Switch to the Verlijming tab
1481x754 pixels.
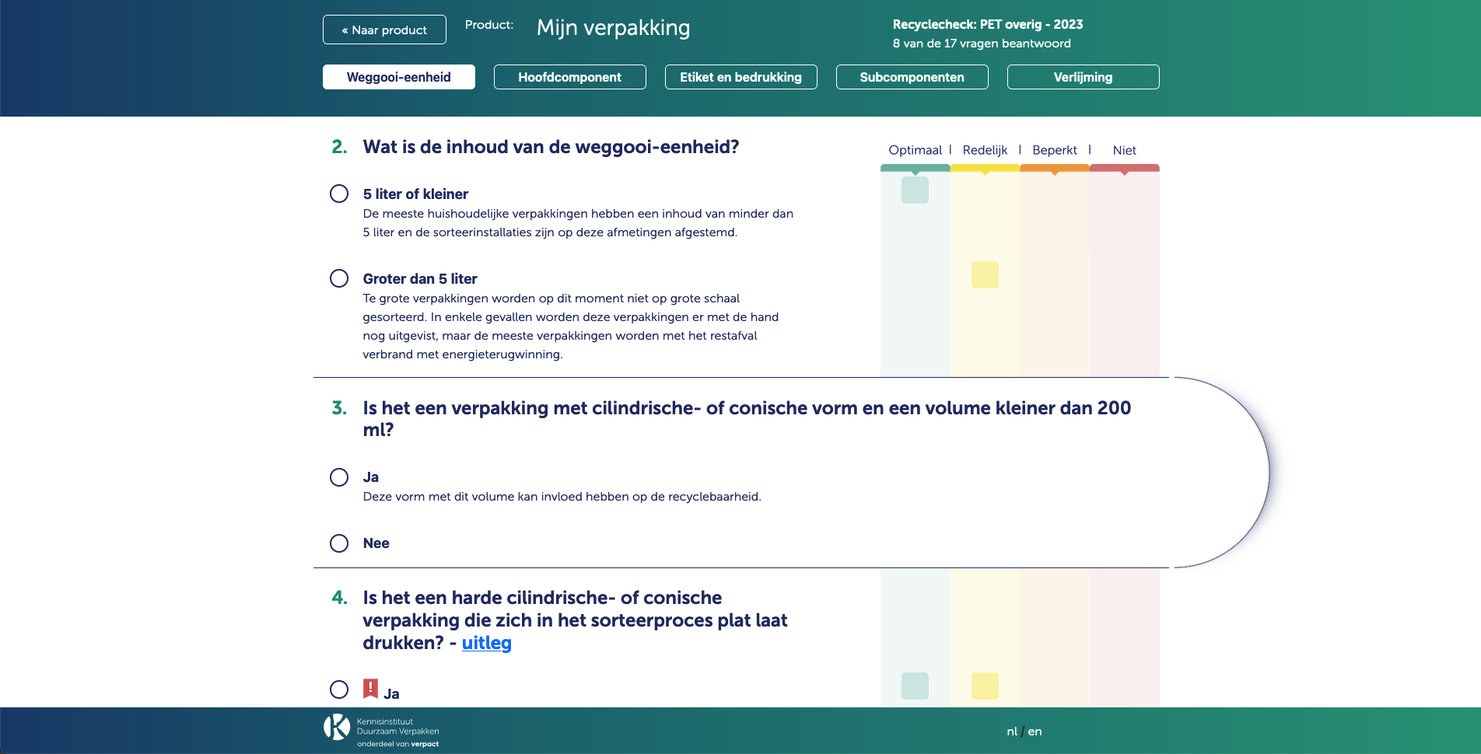(1083, 77)
